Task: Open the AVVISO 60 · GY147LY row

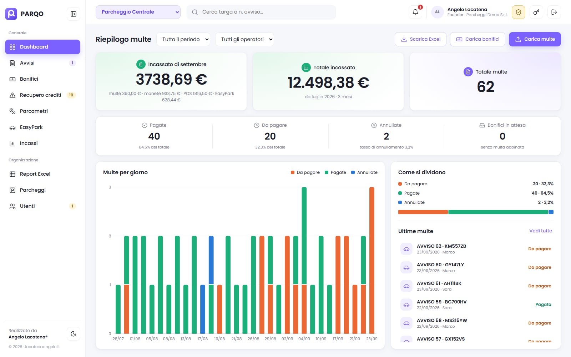Action: click(x=476, y=267)
